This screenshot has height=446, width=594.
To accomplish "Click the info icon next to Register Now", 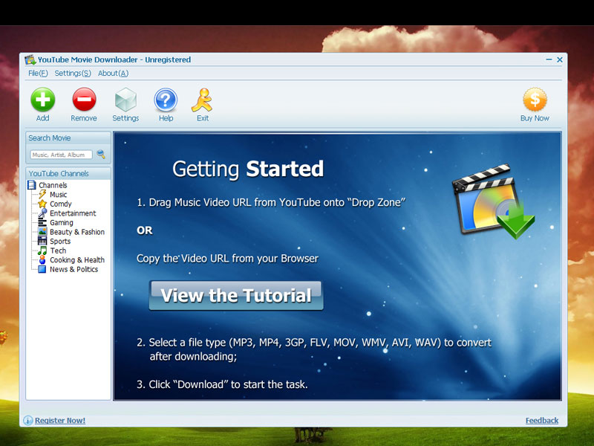I will point(28,420).
